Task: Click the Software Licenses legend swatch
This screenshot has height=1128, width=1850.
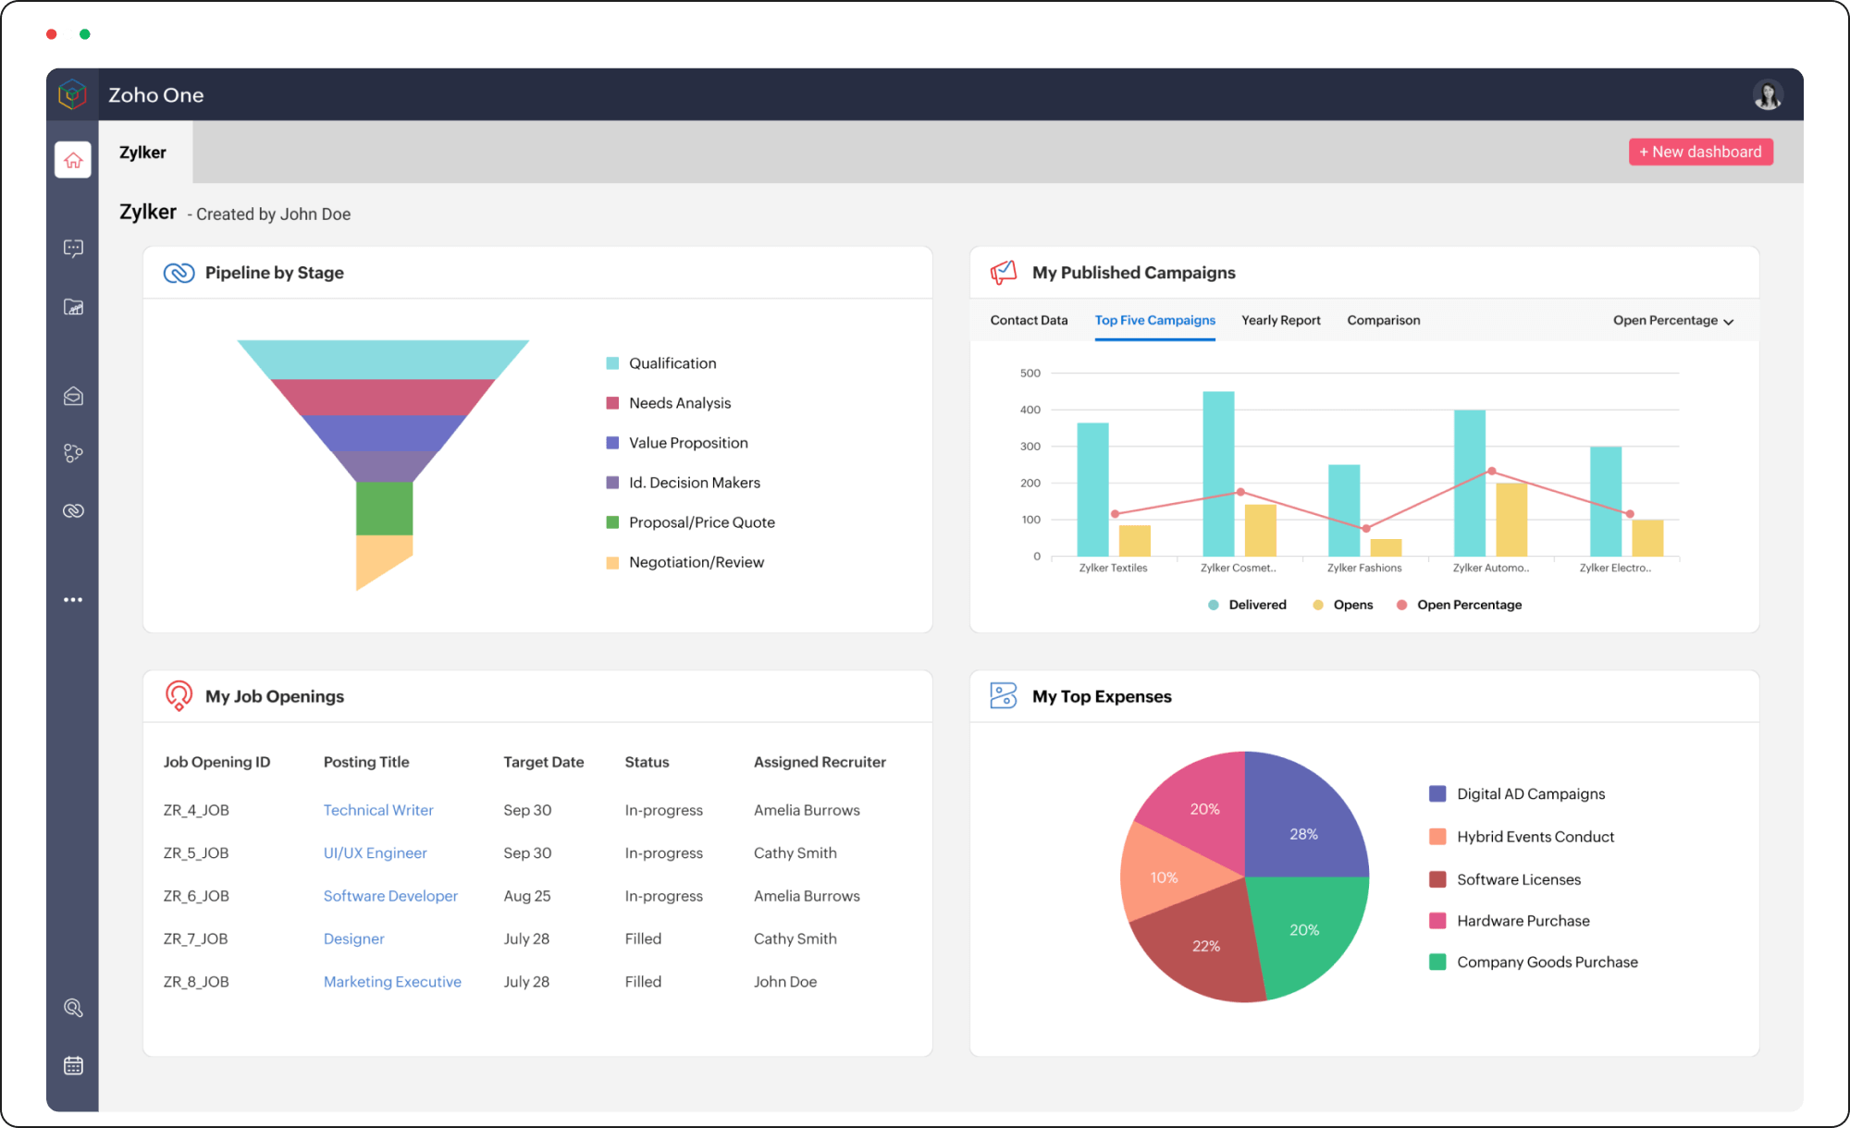Action: [x=1437, y=879]
